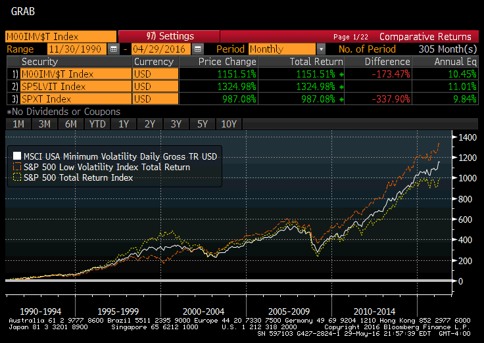Click price change value 1151.51%

click(237, 74)
